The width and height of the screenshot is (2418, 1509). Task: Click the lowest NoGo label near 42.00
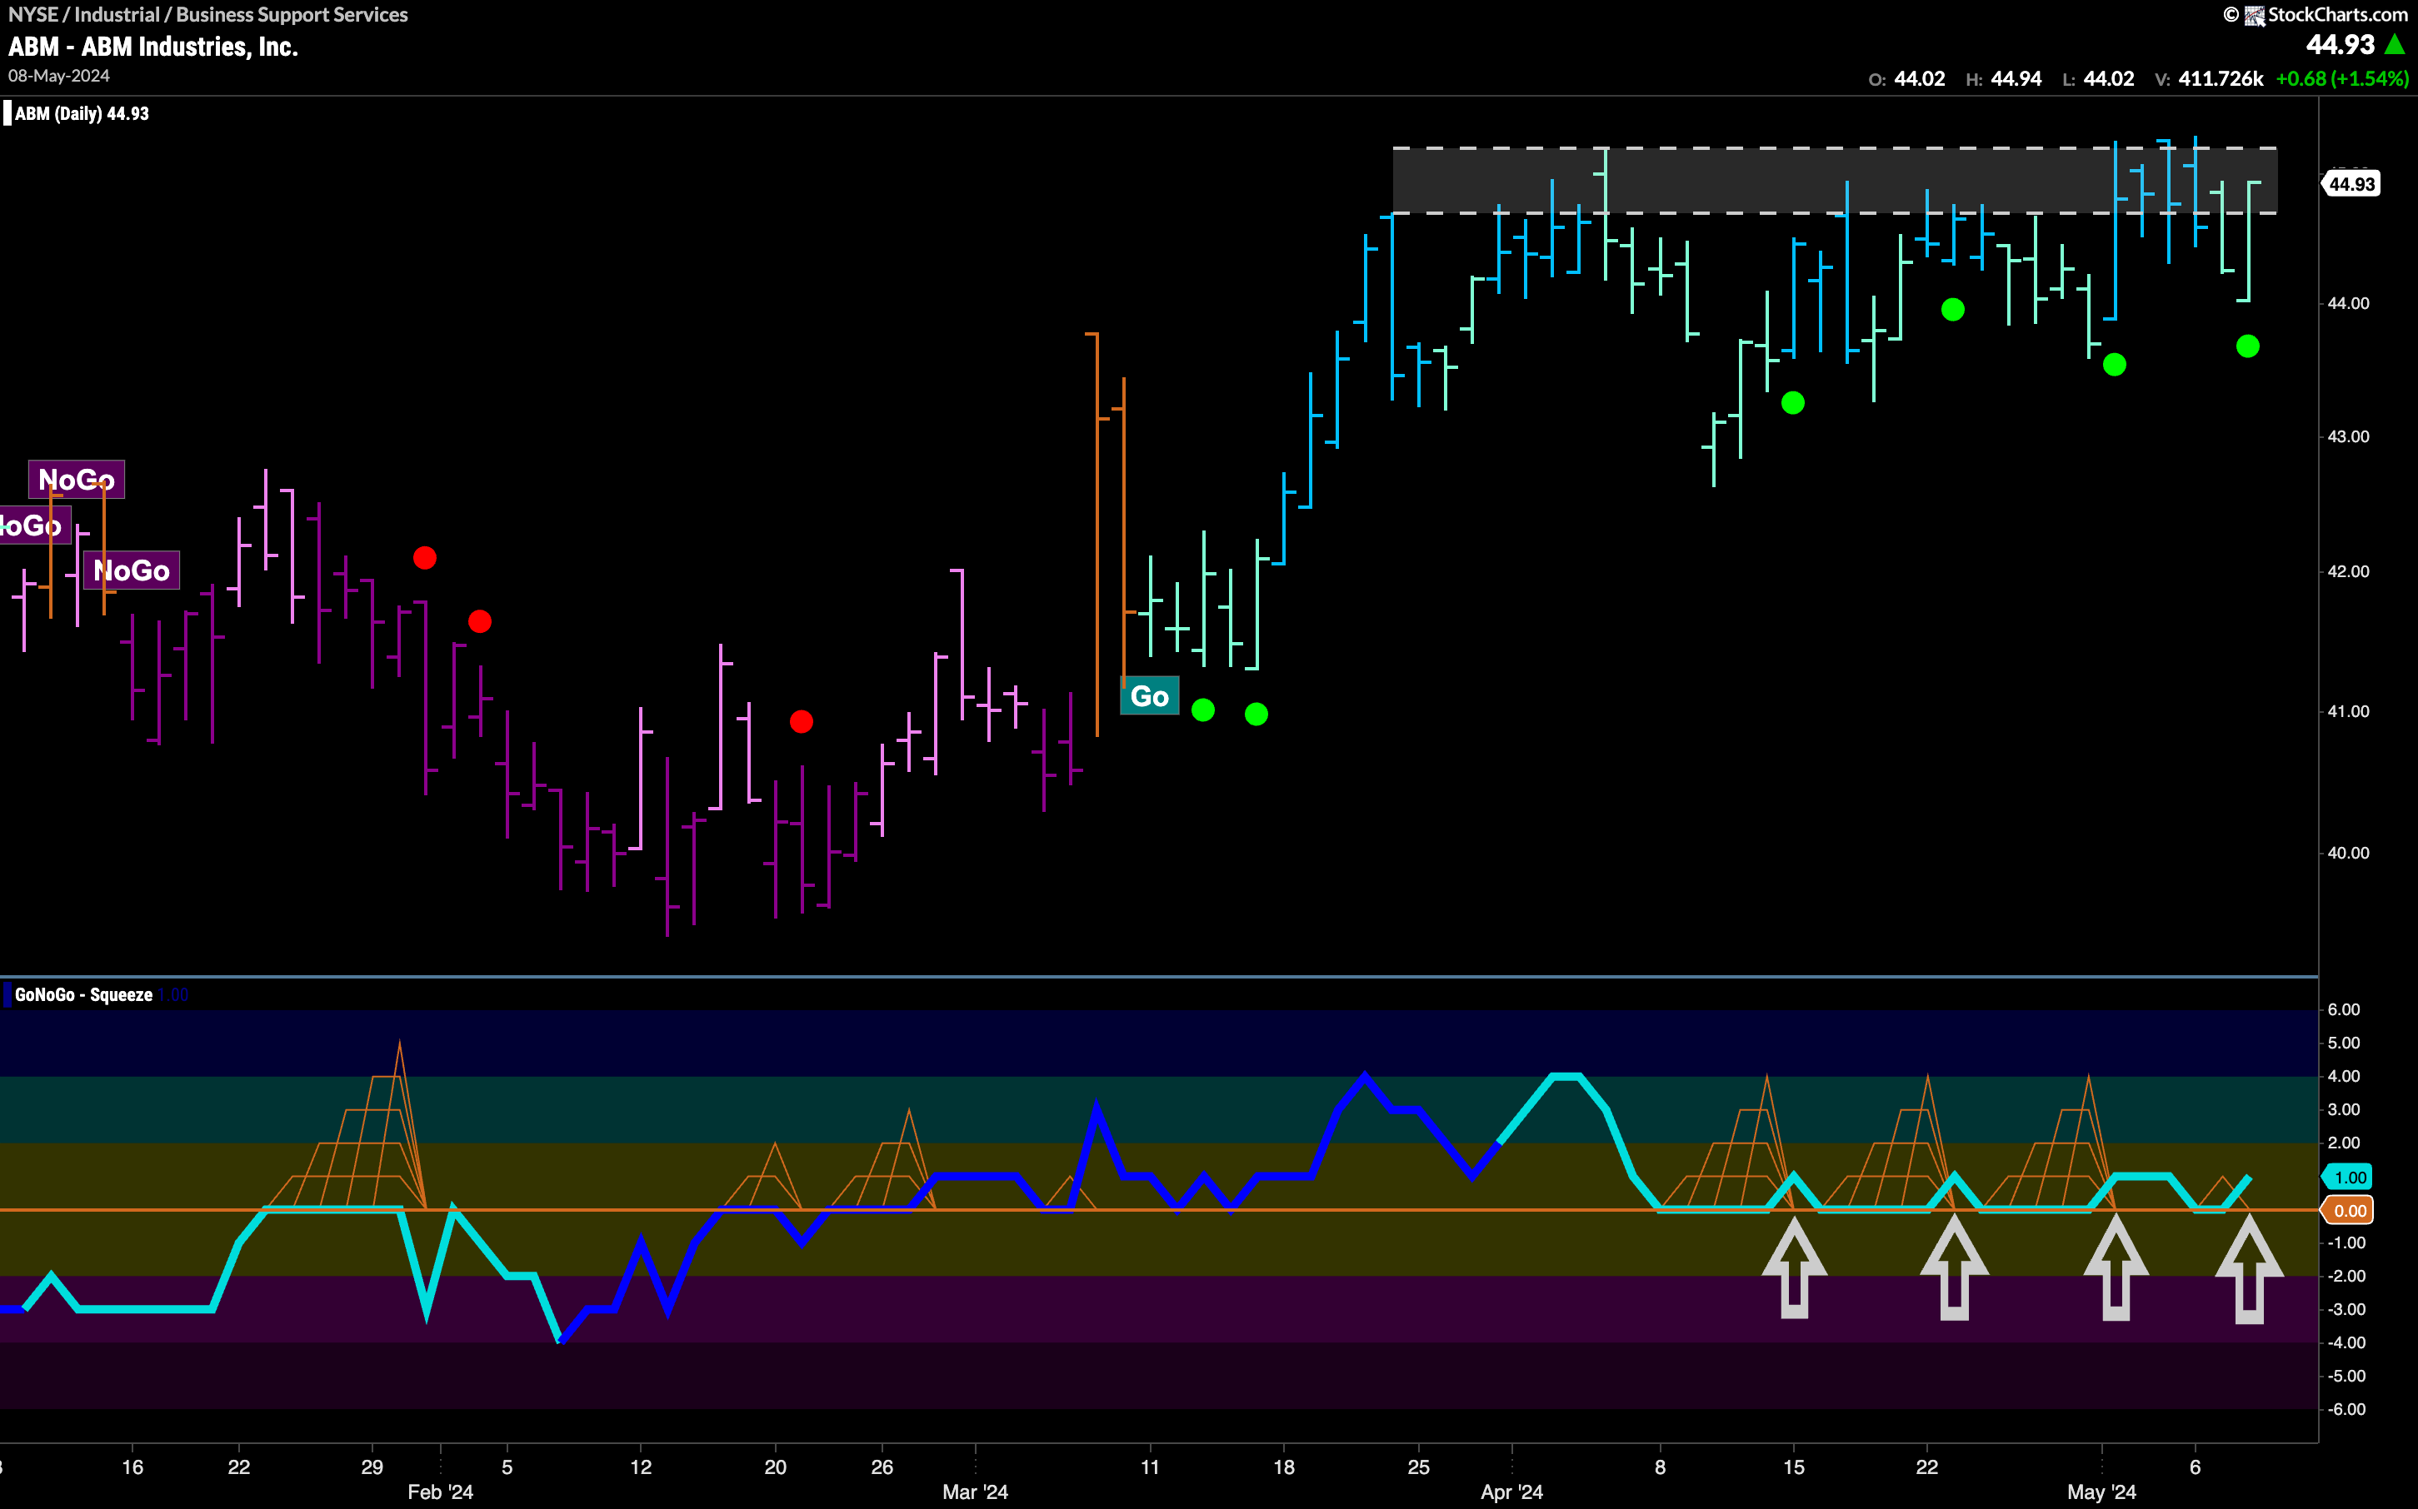pyautogui.click(x=131, y=570)
